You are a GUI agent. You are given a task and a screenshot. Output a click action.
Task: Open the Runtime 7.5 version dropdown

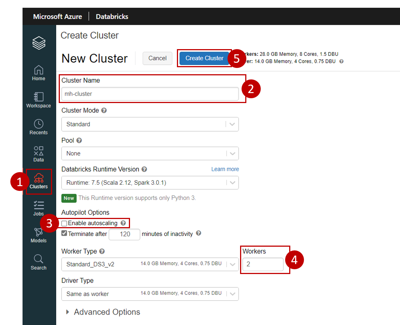point(150,183)
